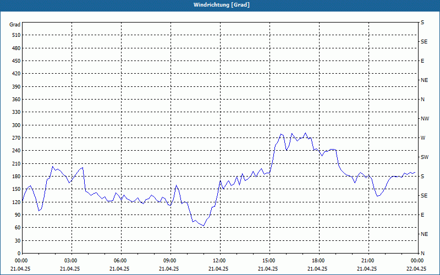Viewport: 440px width, 275px height.
Task: Click the 22.04.25 date label
Action: point(416,269)
